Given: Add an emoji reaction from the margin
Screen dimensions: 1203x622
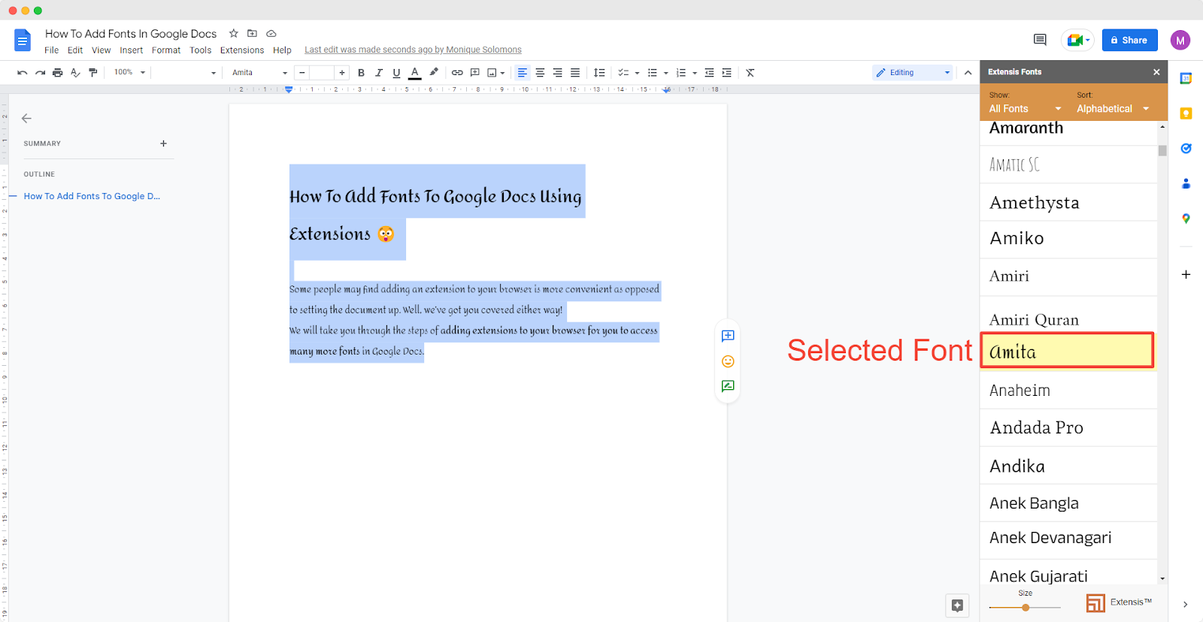Looking at the screenshot, I should (728, 361).
